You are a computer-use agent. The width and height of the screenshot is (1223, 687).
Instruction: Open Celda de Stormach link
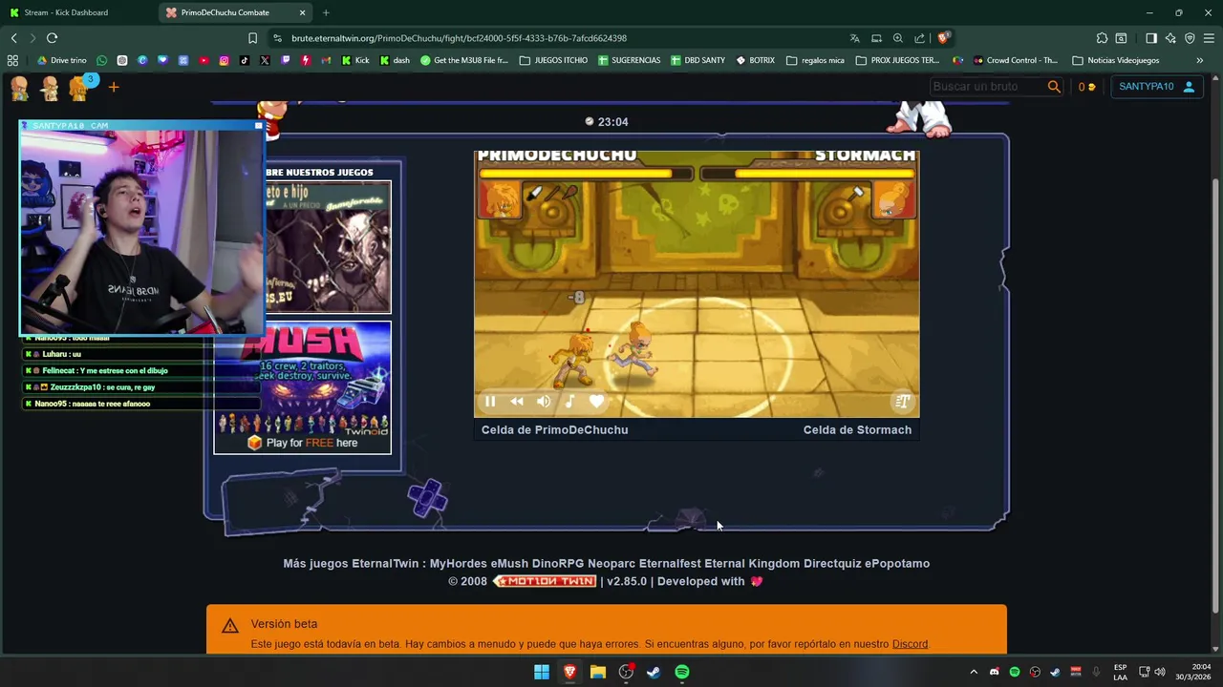pos(857,429)
